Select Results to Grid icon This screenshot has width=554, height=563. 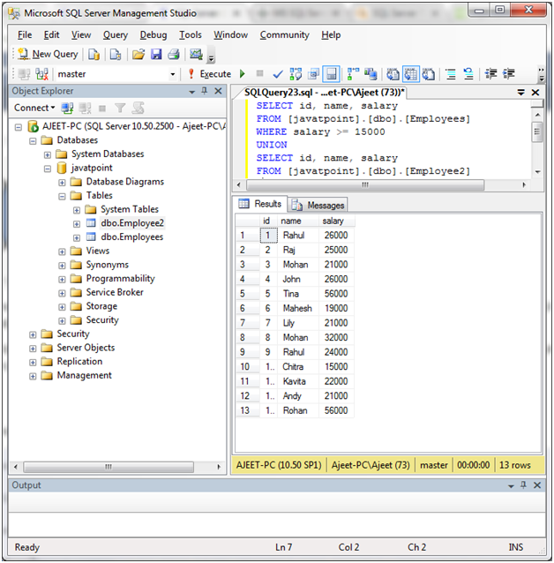tap(411, 74)
